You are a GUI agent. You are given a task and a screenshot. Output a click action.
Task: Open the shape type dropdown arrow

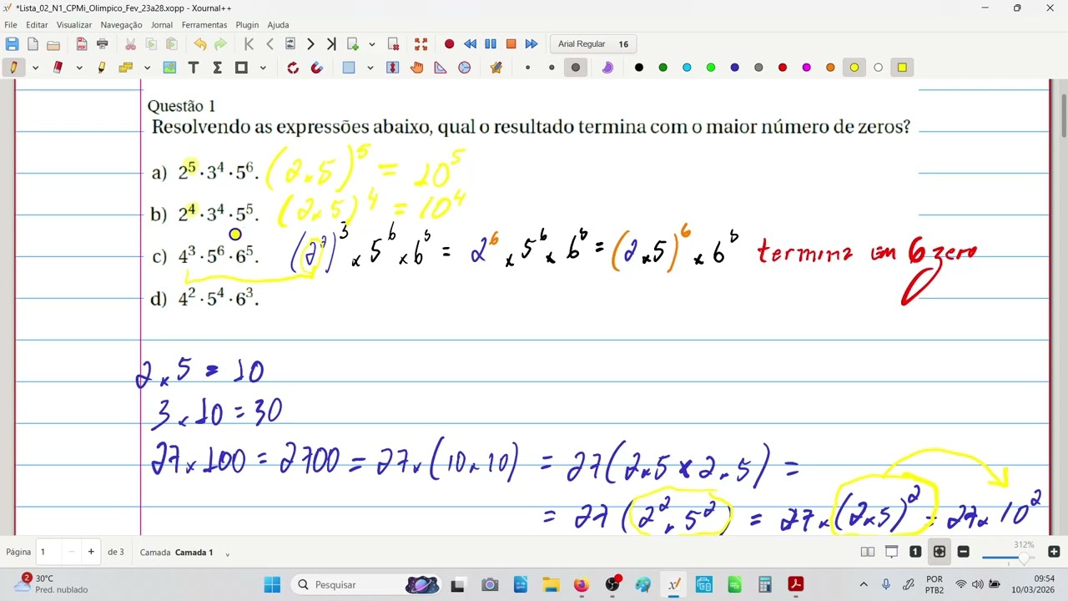click(x=263, y=68)
